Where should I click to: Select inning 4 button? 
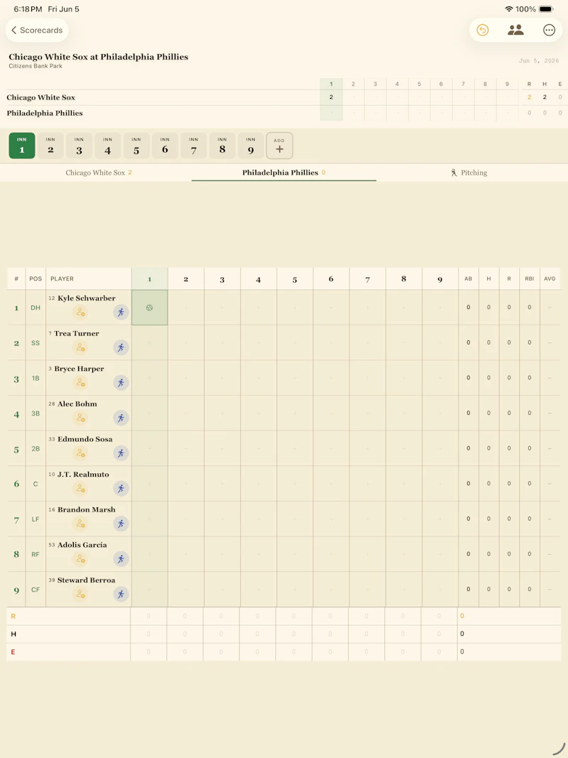click(108, 146)
